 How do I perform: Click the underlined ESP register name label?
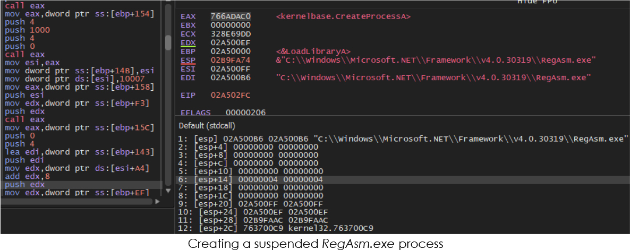click(x=188, y=60)
